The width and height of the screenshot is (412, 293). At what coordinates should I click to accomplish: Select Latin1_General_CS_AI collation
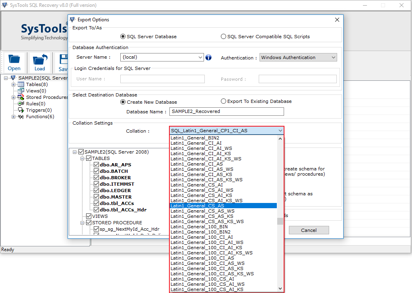click(x=223, y=185)
